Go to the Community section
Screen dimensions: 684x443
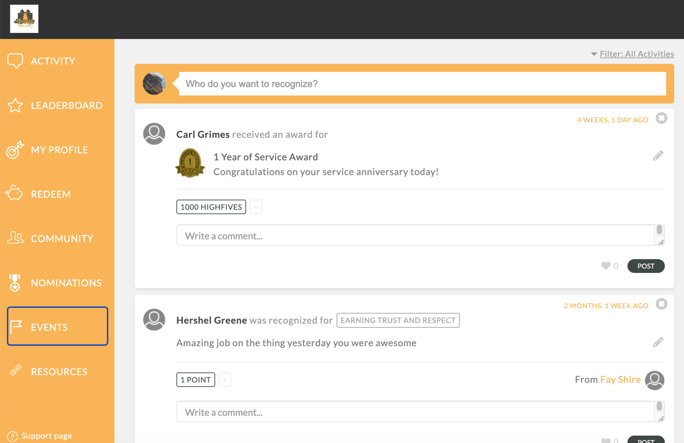pos(57,238)
